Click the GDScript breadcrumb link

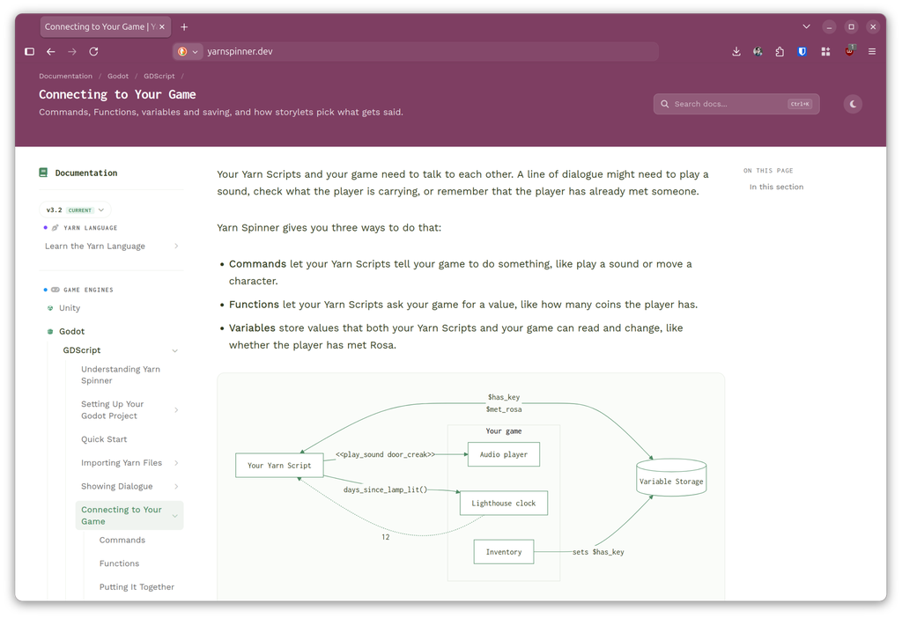point(159,76)
